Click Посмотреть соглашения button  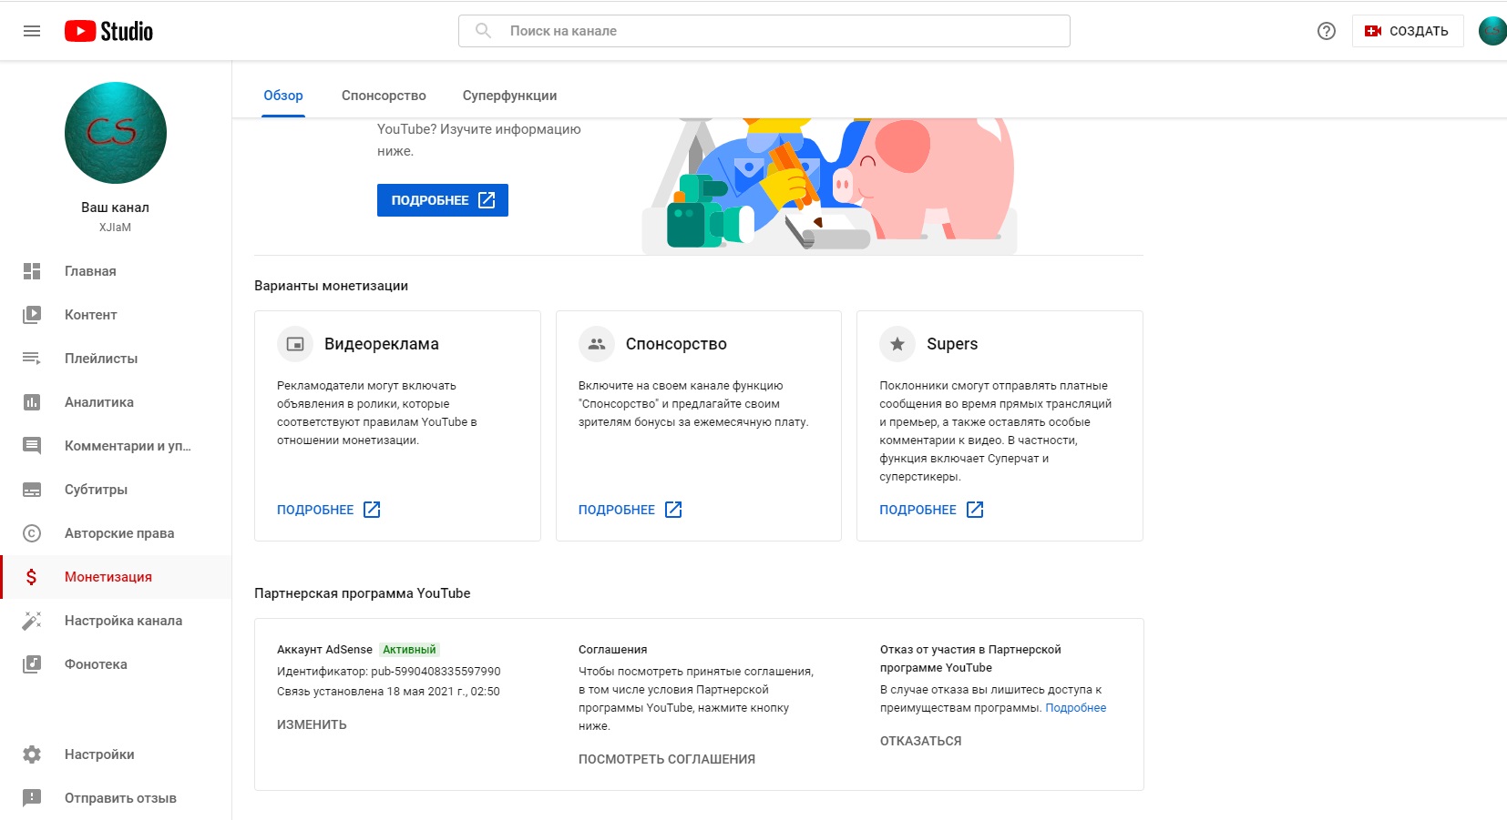(x=667, y=759)
